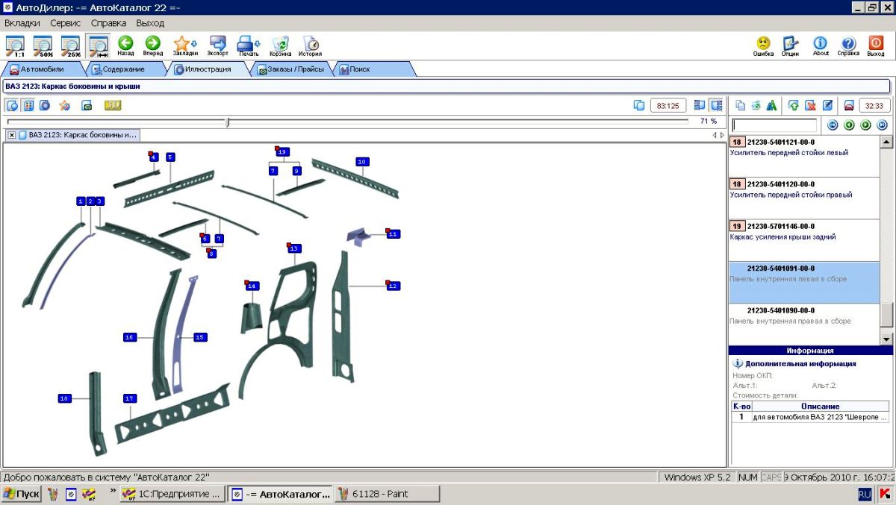This screenshot has width=896, height=505.
Task: Expand the Печать print dropdown
Action: (258, 43)
